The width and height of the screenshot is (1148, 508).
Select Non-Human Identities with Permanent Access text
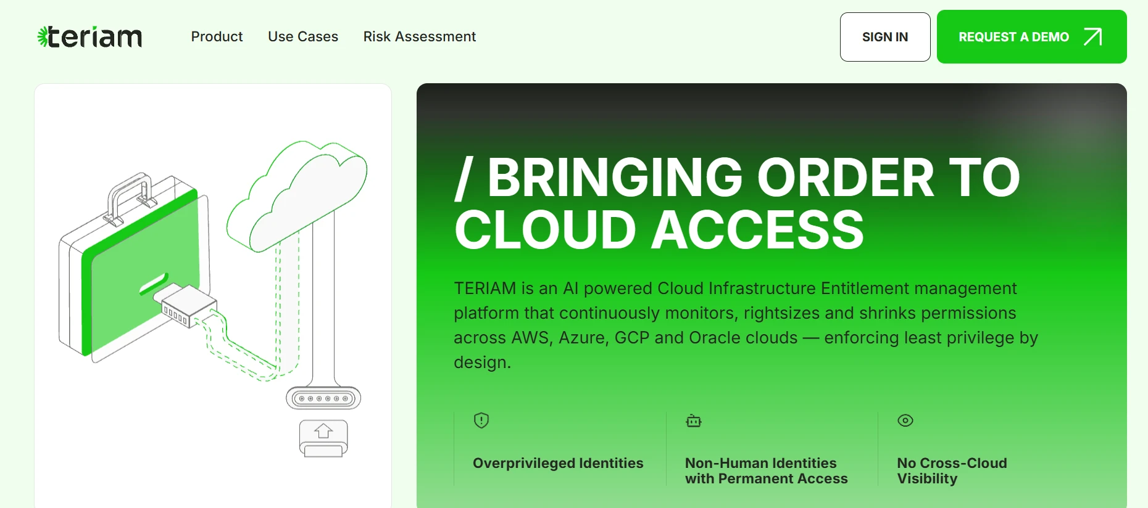tap(766, 471)
